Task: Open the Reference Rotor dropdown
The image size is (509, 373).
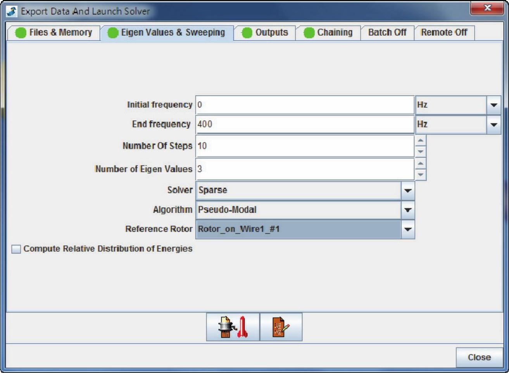Action: point(407,229)
